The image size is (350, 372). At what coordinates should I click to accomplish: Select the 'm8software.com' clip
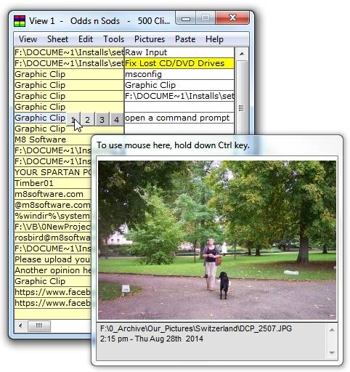click(x=52, y=194)
